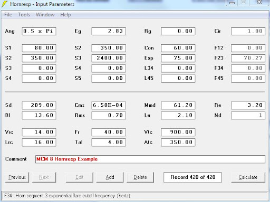Click the Vtc field showing 900.00
The width and height of the screenshot is (270, 202).
(x=178, y=132)
